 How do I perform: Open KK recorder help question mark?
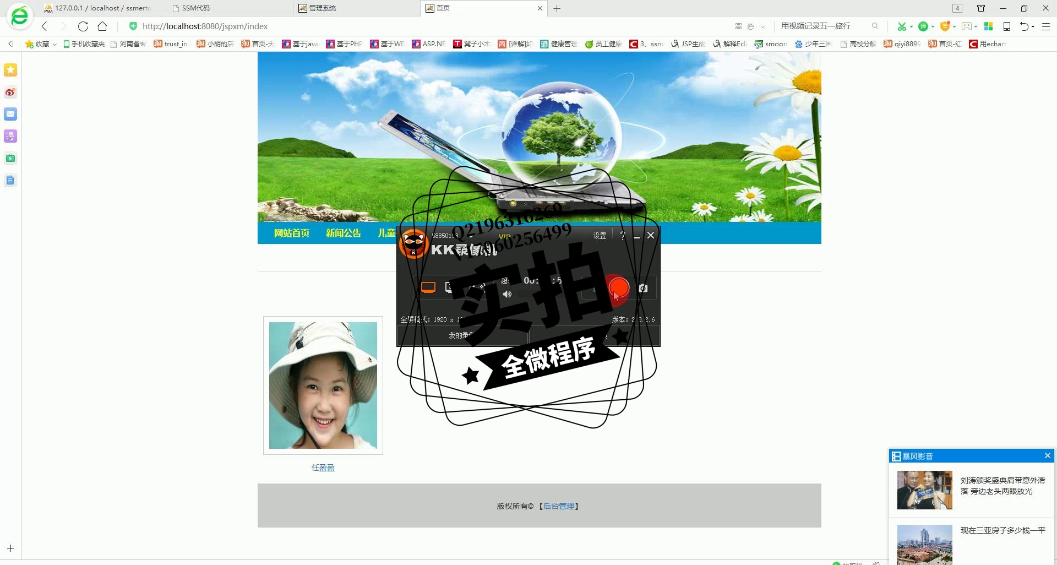(623, 235)
